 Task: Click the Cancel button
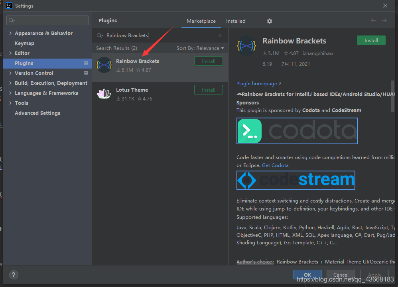pos(341,275)
